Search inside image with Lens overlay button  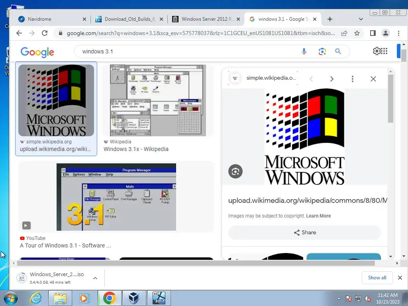[235, 171]
